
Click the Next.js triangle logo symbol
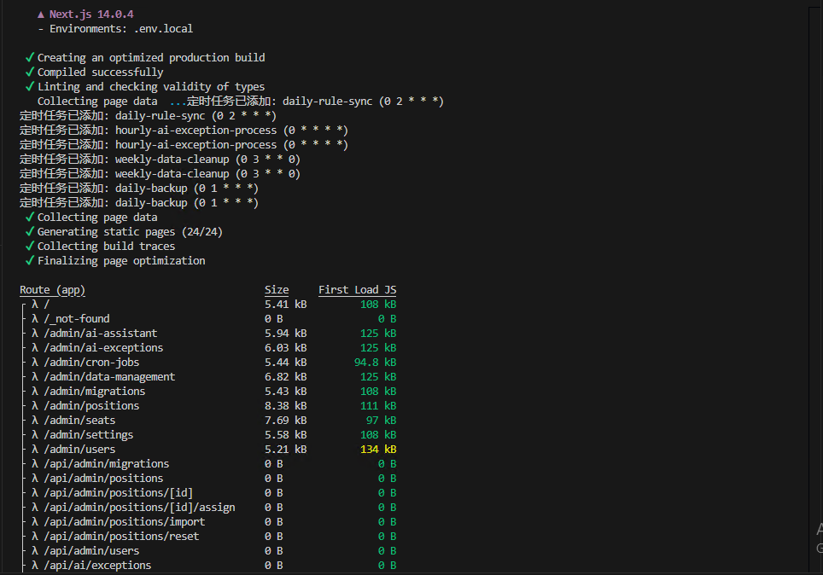(41, 15)
